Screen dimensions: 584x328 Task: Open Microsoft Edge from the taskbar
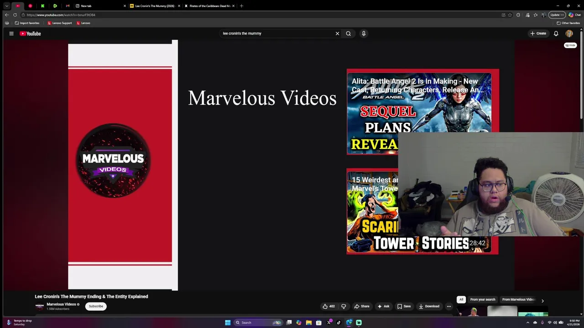tap(349, 323)
